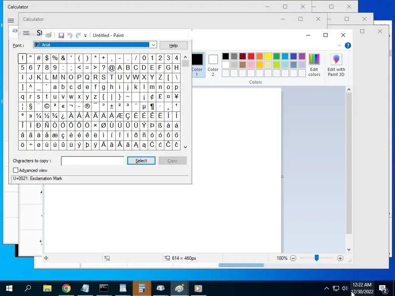Click the zoom in plus button in Paint
The height and width of the screenshot is (296, 395).
(x=340, y=258)
